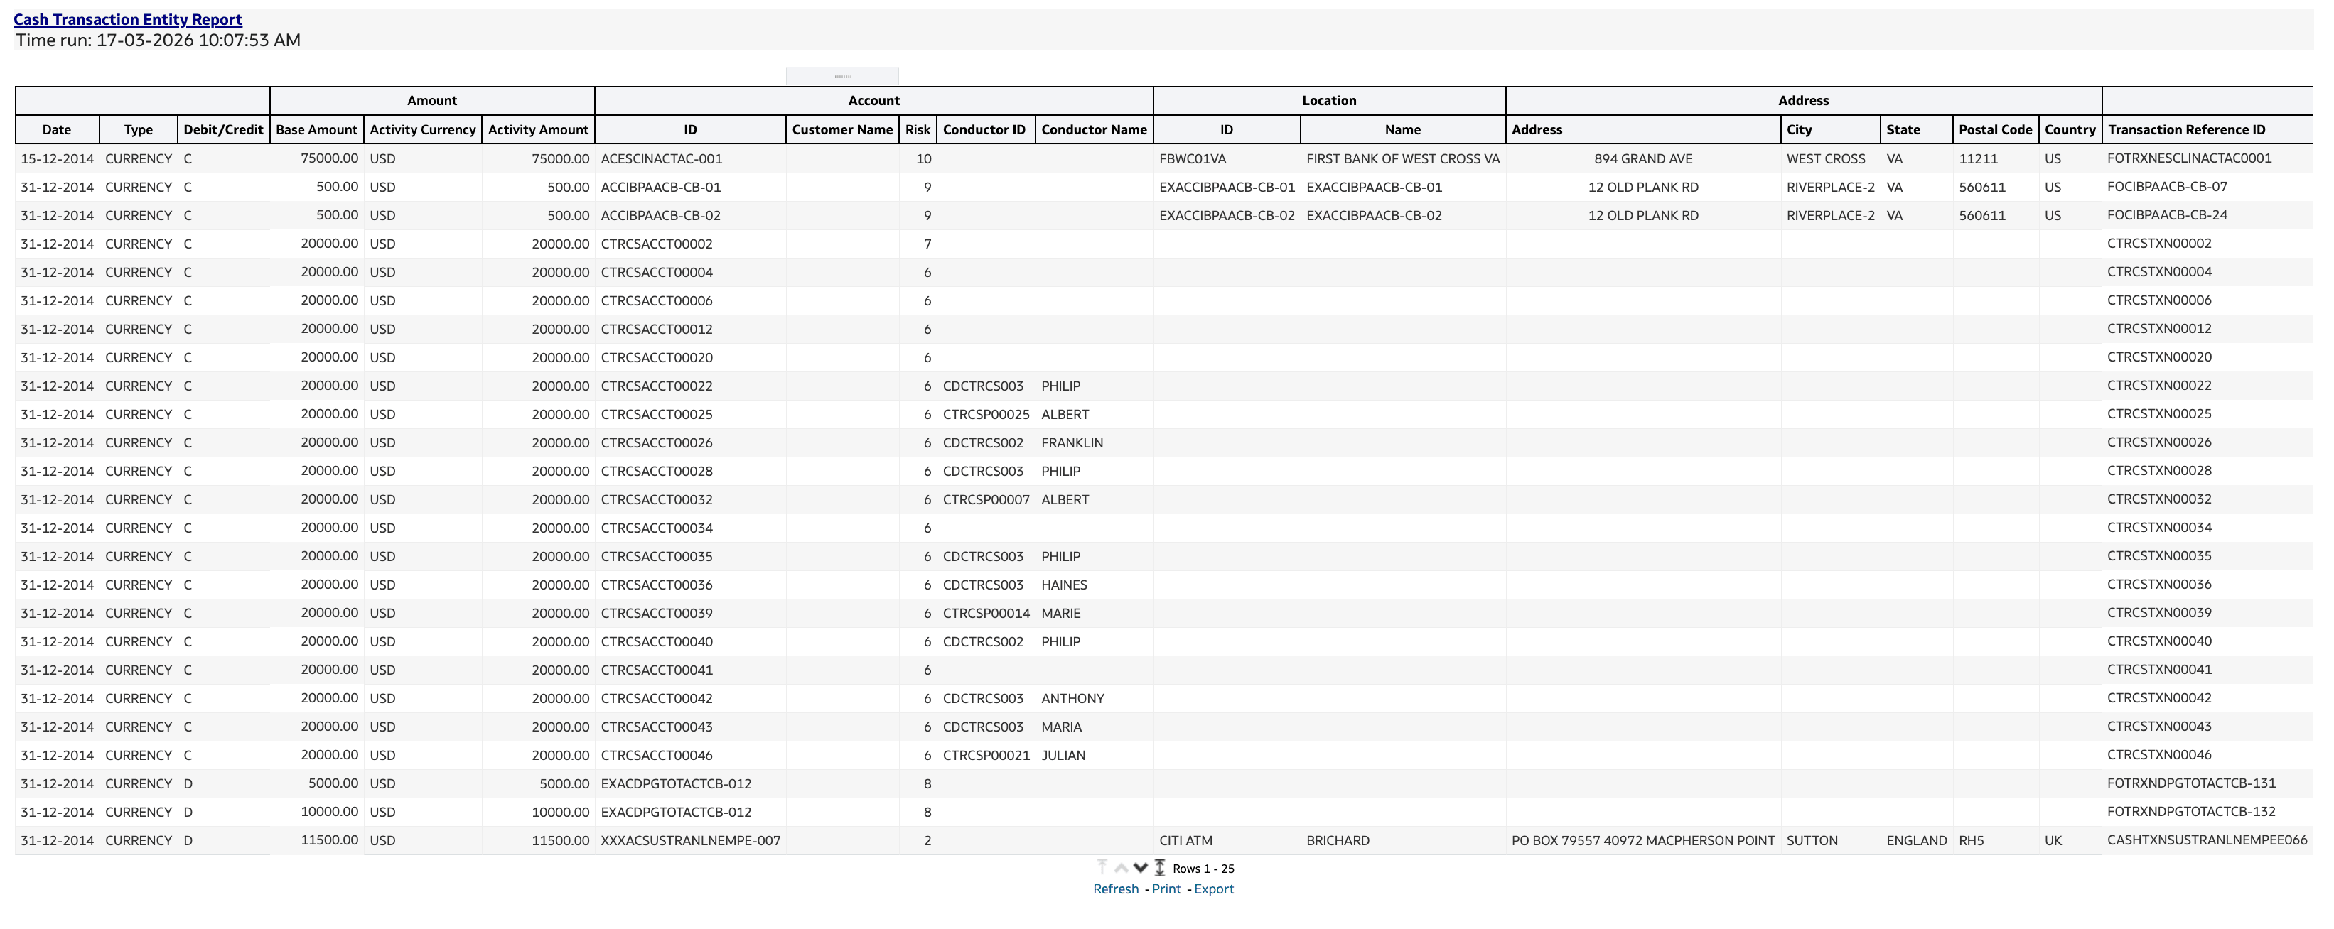The height and width of the screenshot is (929, 2334).
Task: Click the display maximum rows icon
Action: 1160,869
